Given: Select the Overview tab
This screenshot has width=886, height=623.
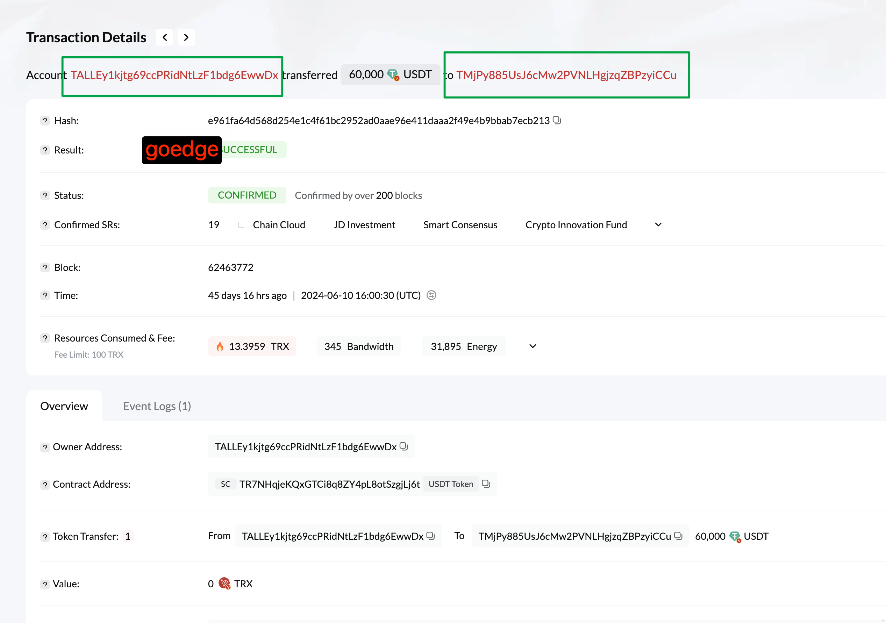Looking at the screenshot, I should point(64,406).
